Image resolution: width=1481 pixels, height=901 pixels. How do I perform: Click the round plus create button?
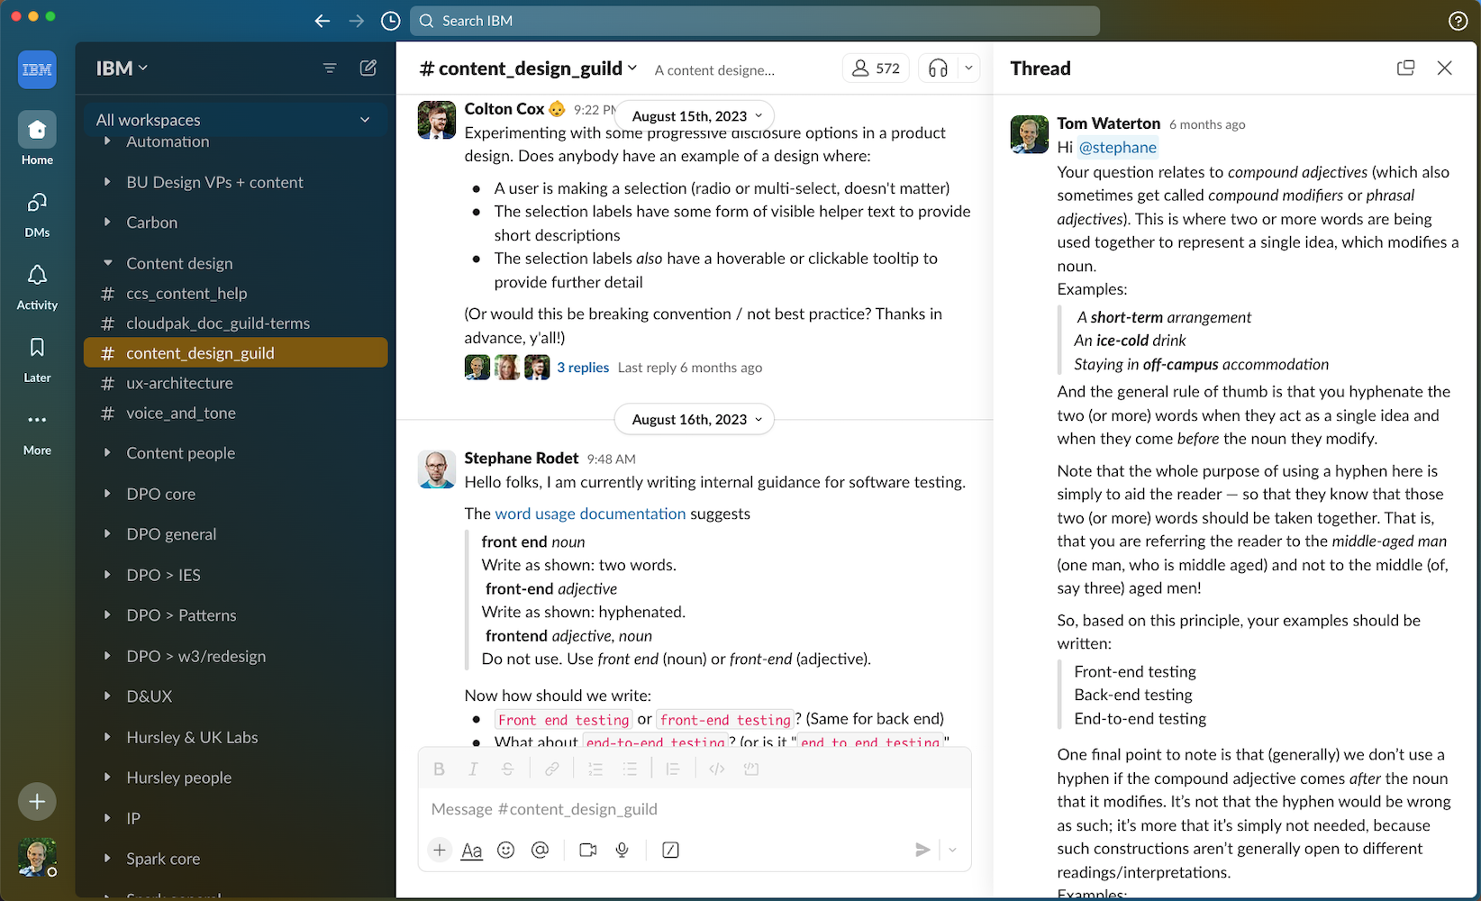click(37, 801)
